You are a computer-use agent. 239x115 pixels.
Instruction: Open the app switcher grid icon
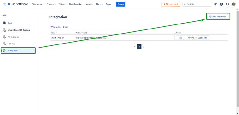pos(4,4)
